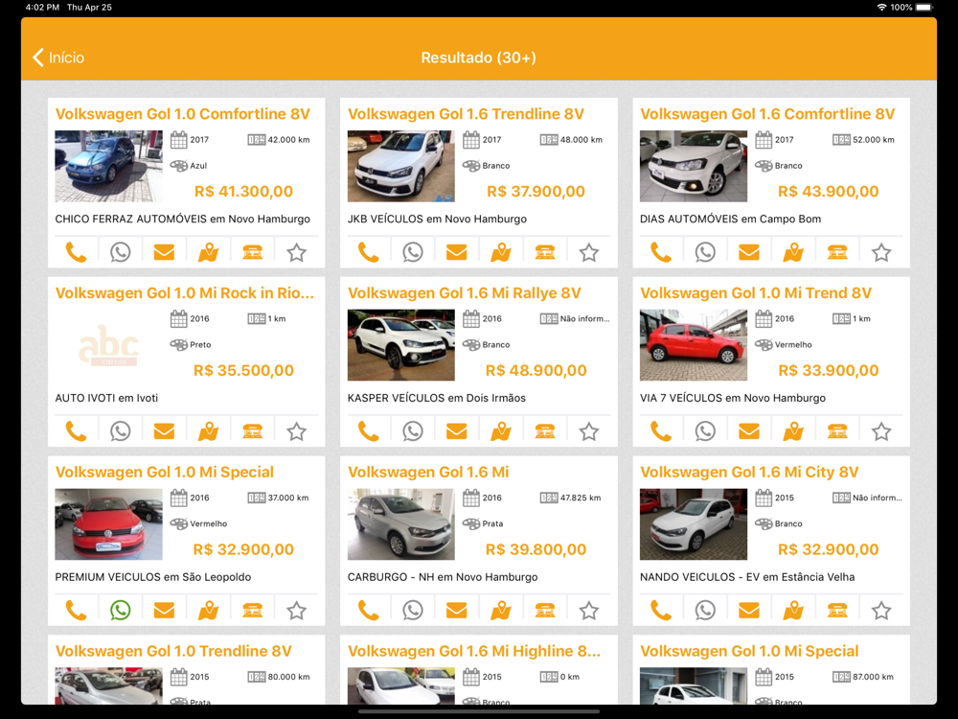Open Volkswagen Gol 1.0 Trendline 8V title

pos(173,652)
